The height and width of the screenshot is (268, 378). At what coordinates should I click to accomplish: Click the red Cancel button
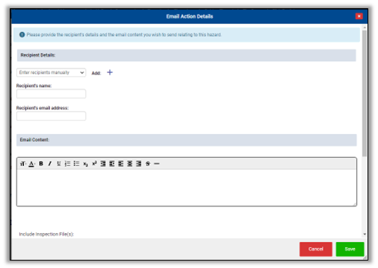316,249
